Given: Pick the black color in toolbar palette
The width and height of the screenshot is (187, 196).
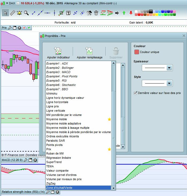Looking at the screenshot, I should [x=151, y=11].
